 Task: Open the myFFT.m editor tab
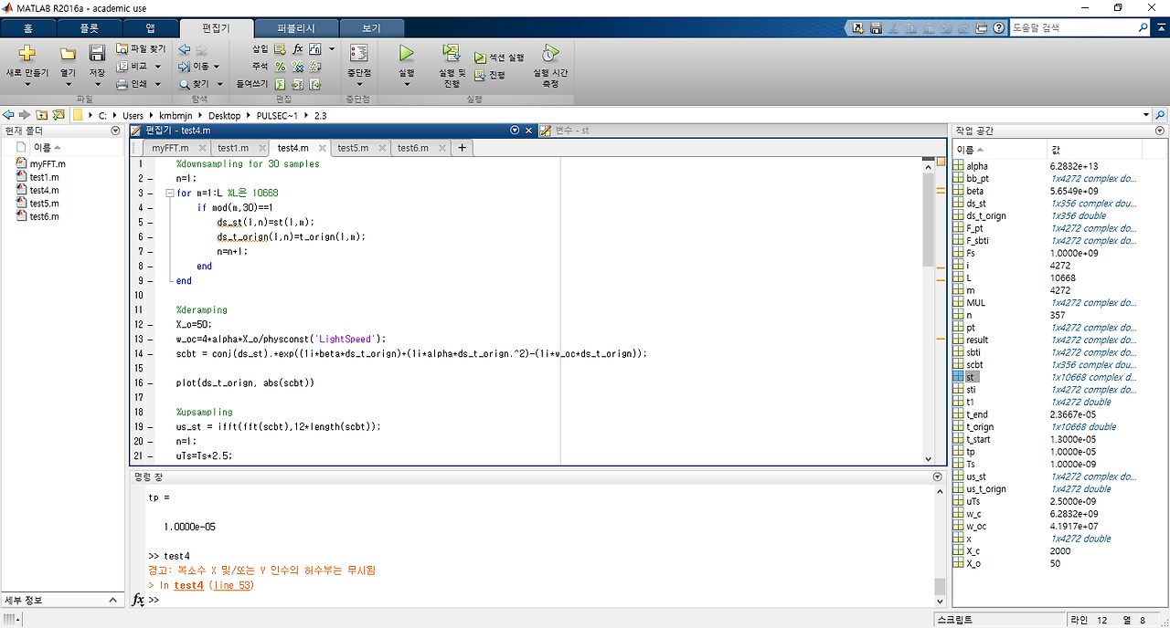[176, 148]
